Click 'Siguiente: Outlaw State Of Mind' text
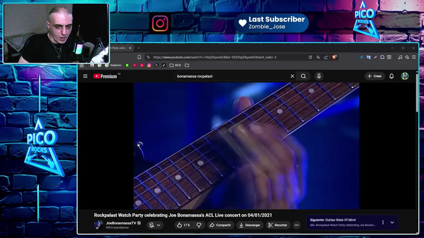This screenshot has width=424, height=238. (x=333, y=220)
